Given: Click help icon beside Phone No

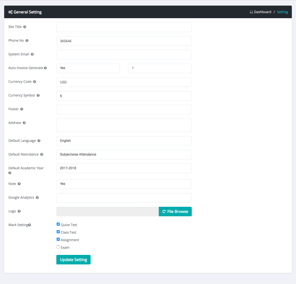Looking at the screenshot, I should tap(27, 41).
